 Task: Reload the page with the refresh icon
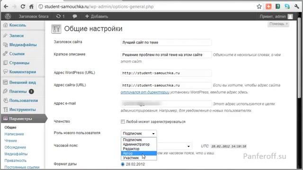[x=23, y=7]
